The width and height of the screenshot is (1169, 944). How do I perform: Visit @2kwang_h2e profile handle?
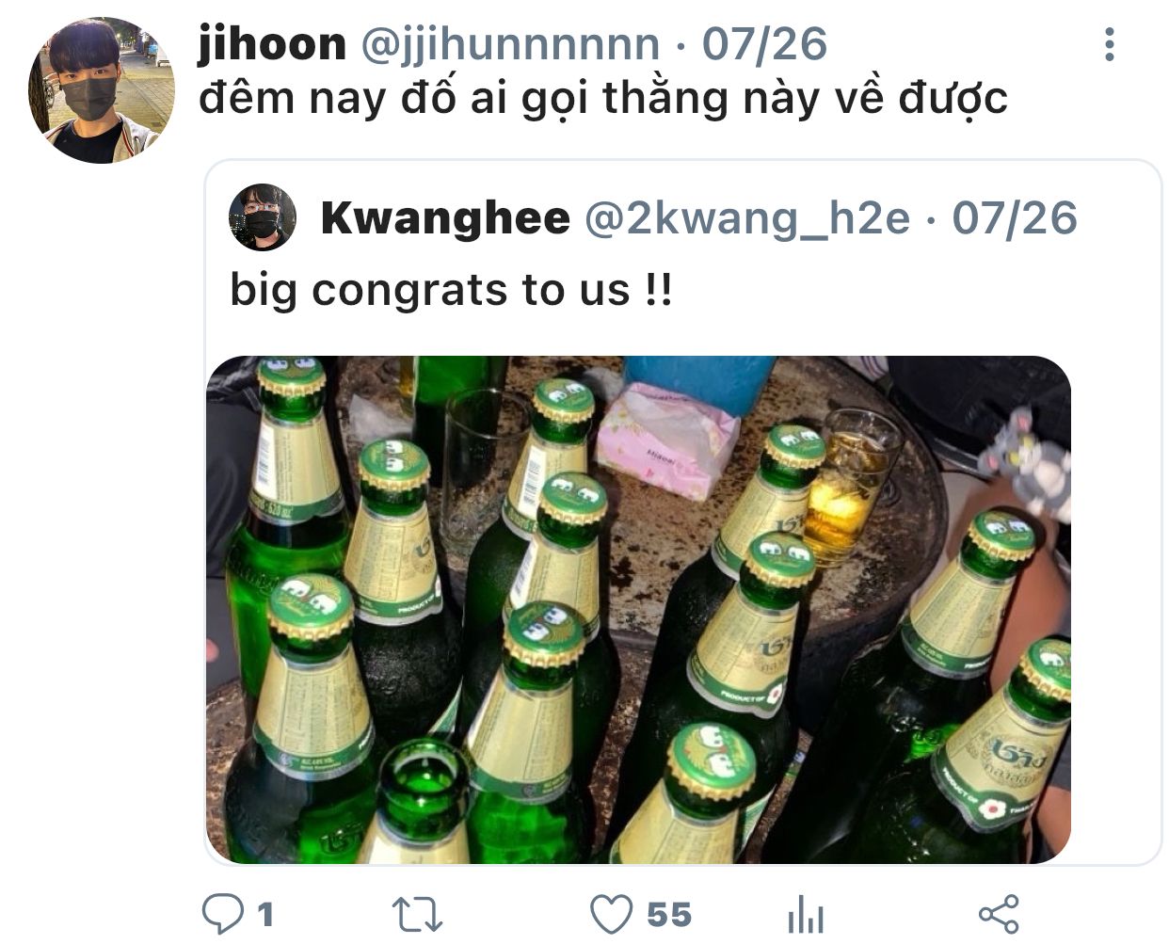tap(747, 218)
